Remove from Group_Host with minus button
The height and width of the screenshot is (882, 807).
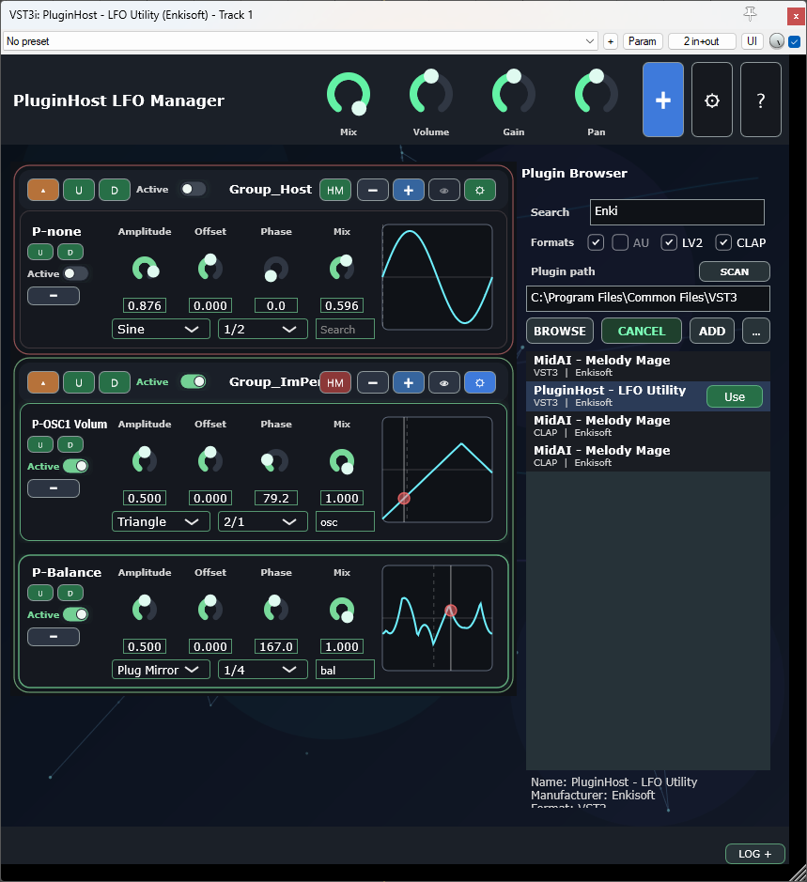[x=373, y=190]
